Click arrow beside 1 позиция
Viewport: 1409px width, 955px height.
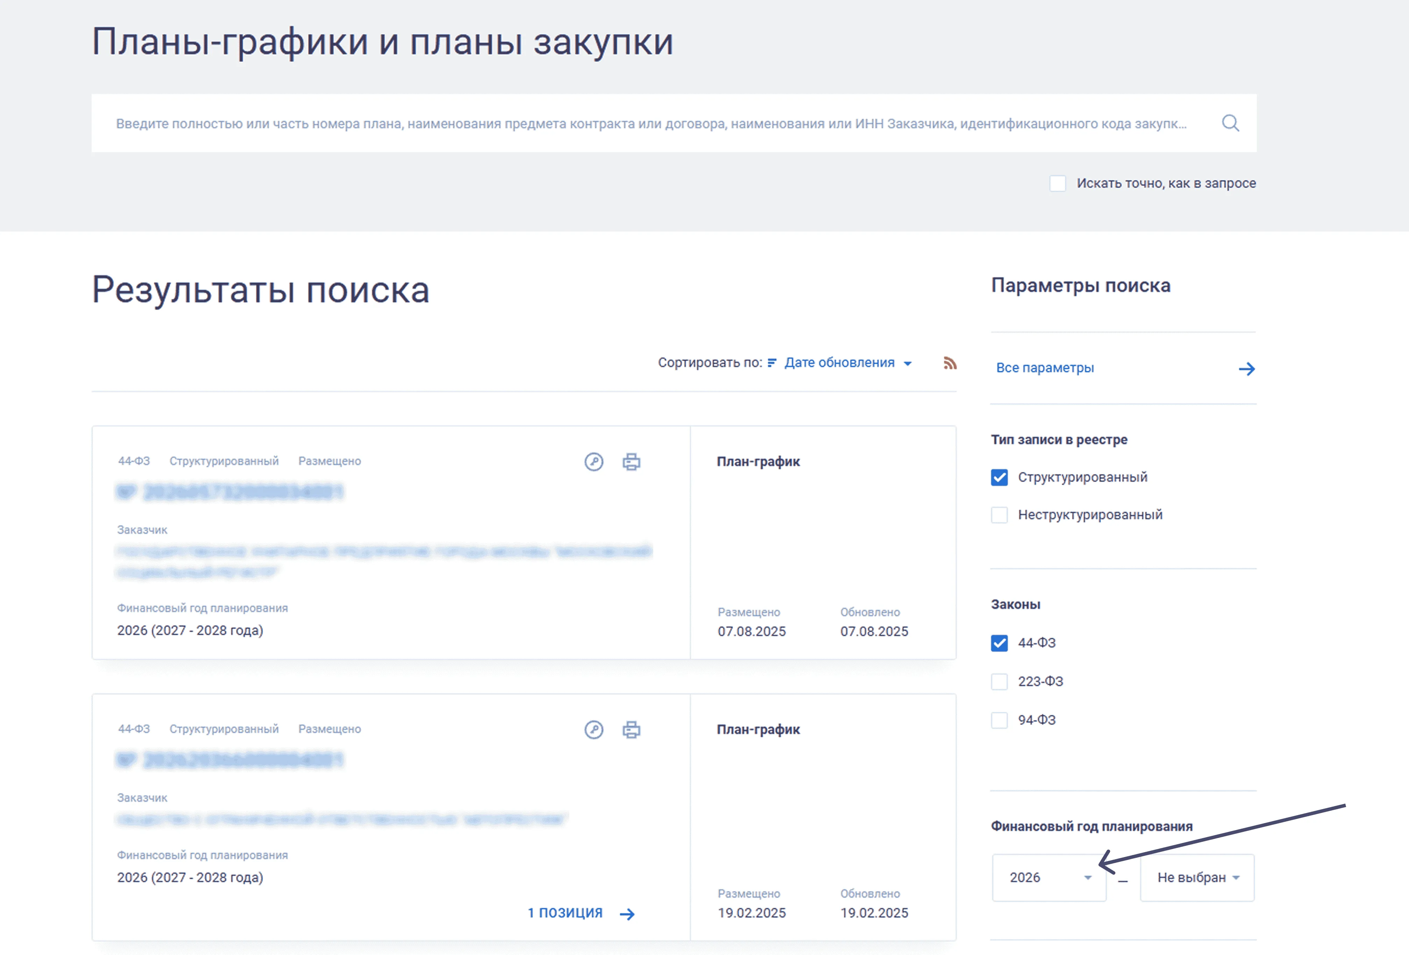click(627, 914)
